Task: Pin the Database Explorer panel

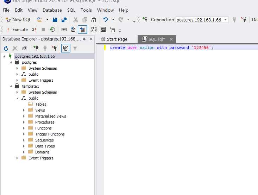Action: (84, 39)
